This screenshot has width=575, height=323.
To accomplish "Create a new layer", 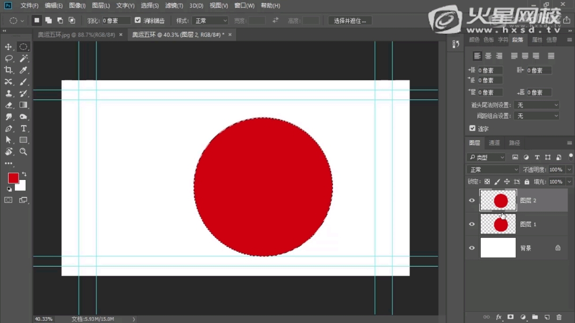I will point(547,317).
